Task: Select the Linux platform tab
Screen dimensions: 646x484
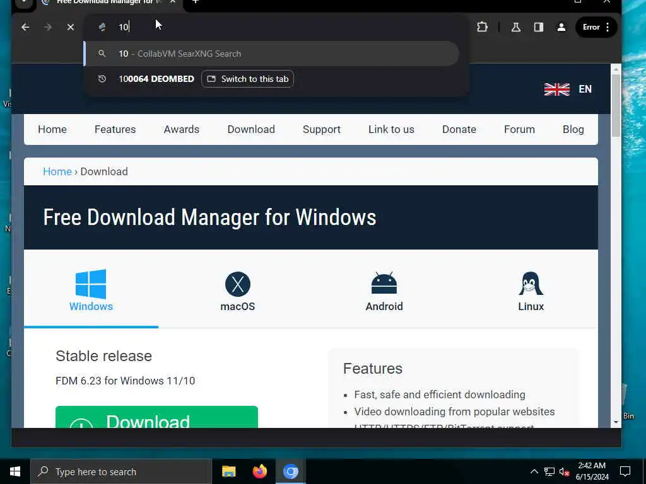Action: (531, 291)
